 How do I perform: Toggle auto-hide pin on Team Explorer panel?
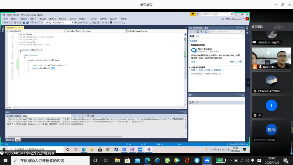click(240, 28)
